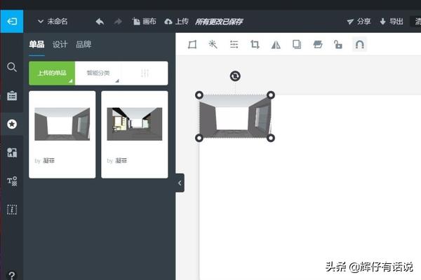Open the 未命名 project name dropdown
421x280 pixels.
(53, 22)
